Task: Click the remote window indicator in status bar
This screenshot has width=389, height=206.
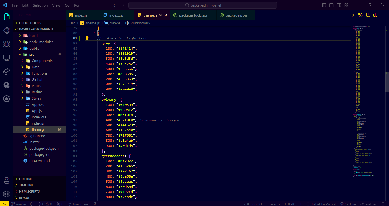Action: coord(5,204)
